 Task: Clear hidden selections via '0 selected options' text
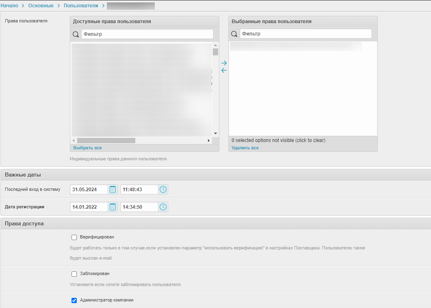(x=278, y=140)
